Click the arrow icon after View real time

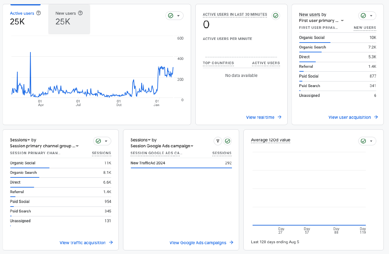tap(279, 117)
